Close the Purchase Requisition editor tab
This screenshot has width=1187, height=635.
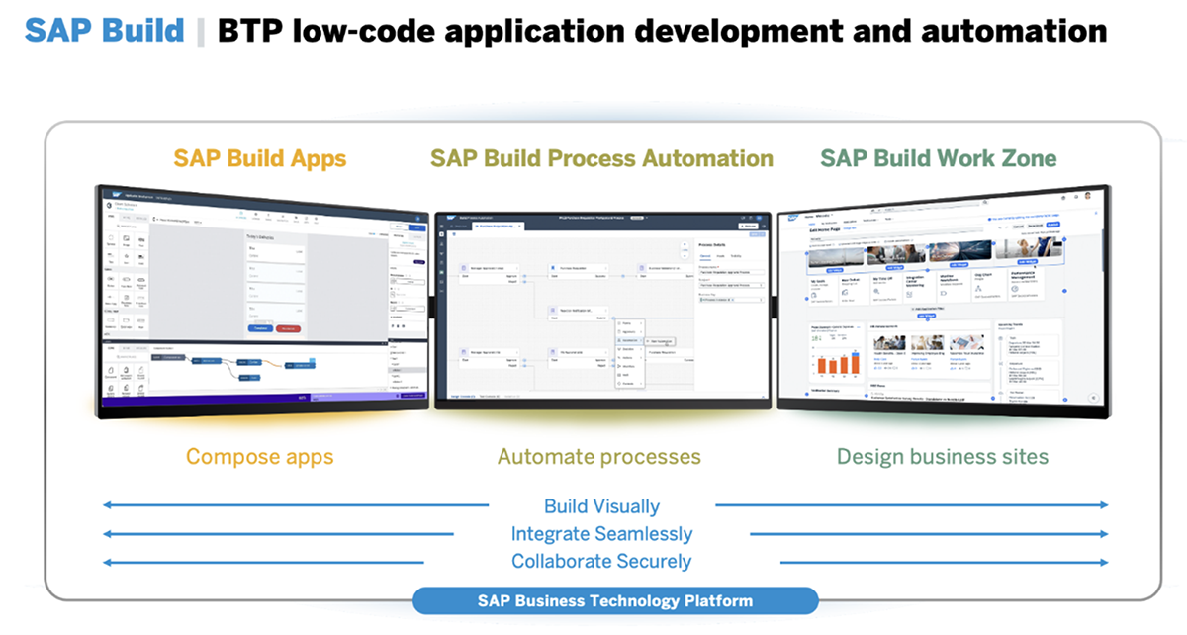519,227
